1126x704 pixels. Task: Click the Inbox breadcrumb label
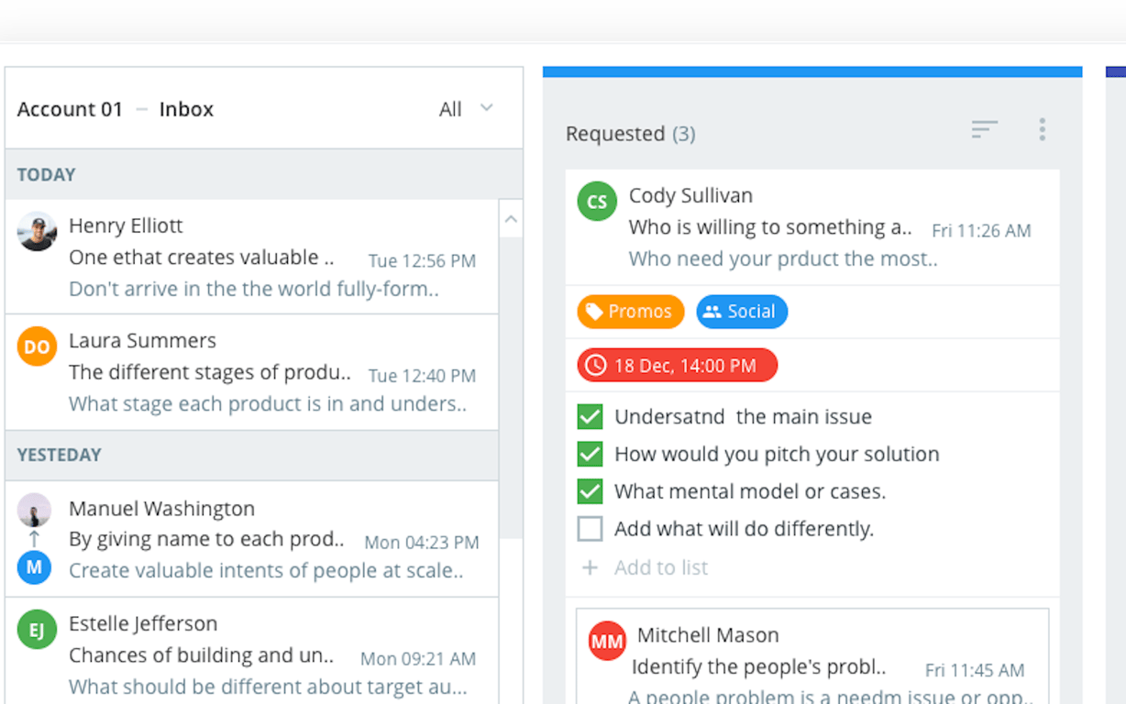click(186, 109)
